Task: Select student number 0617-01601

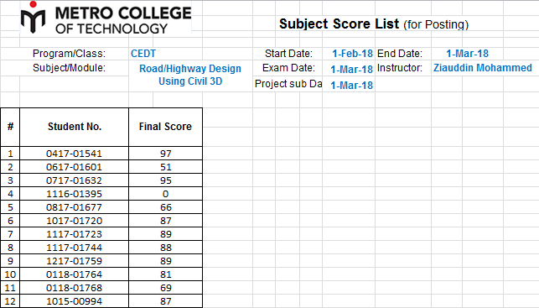Action: pos(75,167)
